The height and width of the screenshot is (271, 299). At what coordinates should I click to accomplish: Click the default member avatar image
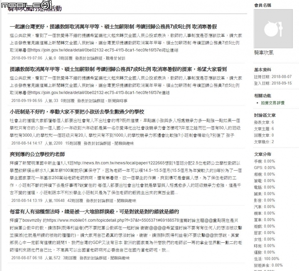273,29
